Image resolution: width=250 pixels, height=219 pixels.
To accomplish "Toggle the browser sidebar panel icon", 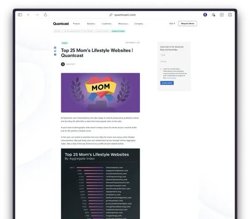I will (x=20, y=15).
